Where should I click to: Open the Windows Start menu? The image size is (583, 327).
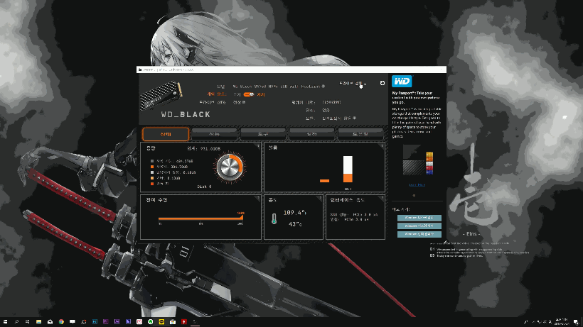pyautogui.click(x=5, y=322)
